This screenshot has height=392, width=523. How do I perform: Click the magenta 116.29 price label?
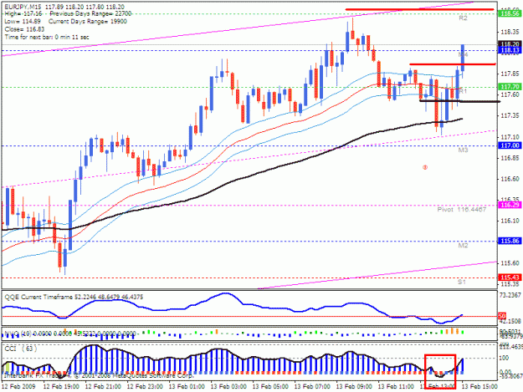(x=510, y=205)
